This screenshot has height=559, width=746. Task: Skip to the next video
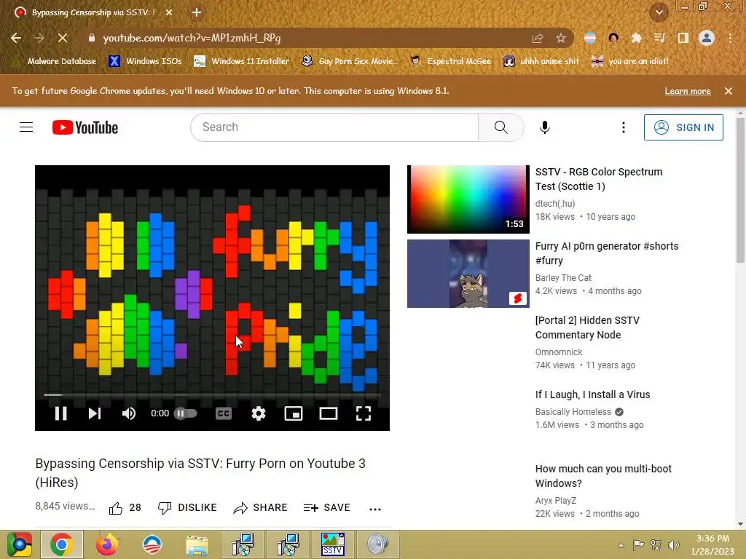[x=95, y=413]
